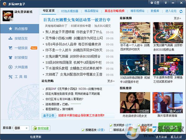Click the 官方微博 link
186x140 pixels.
(x=161, y=137)
